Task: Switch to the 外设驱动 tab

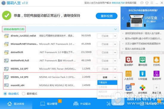Action: tap(82, 104)
